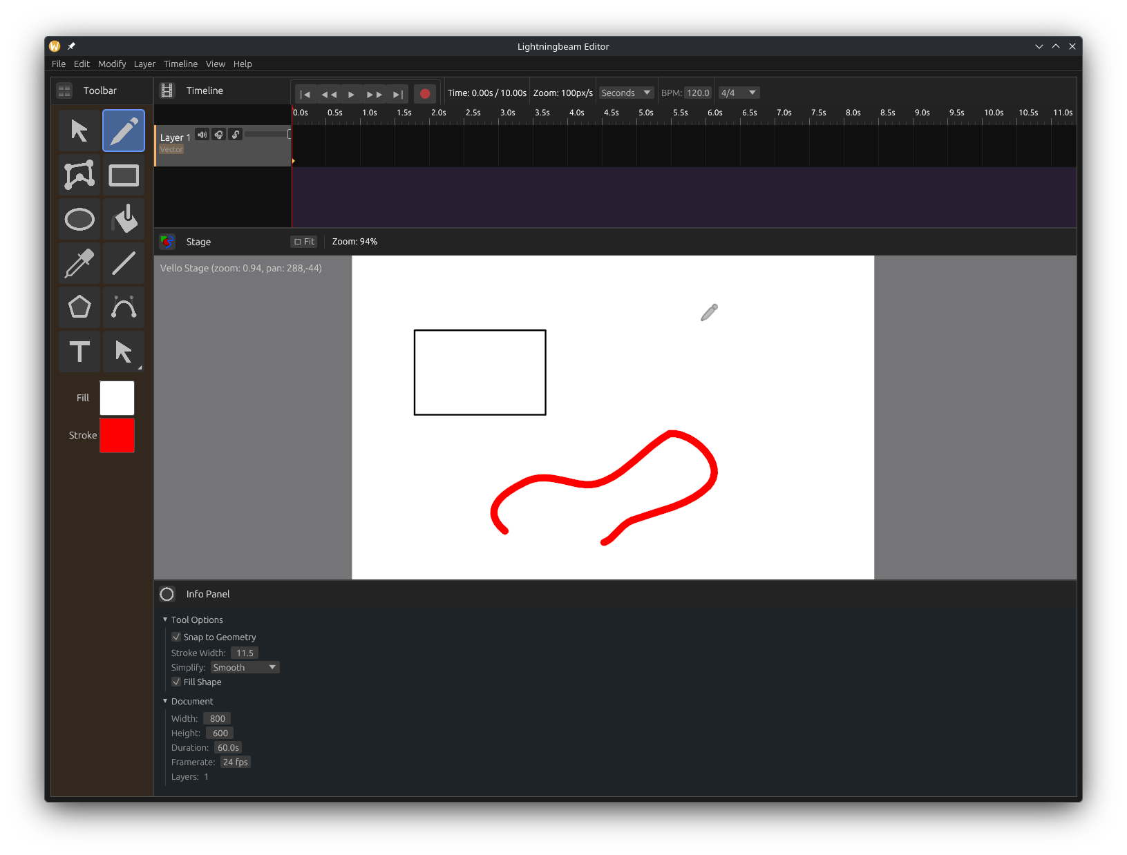Select the Pencil drawing tool
Image resolution: width=1127 pixels, height=855 pixels.
coord(123,131)
